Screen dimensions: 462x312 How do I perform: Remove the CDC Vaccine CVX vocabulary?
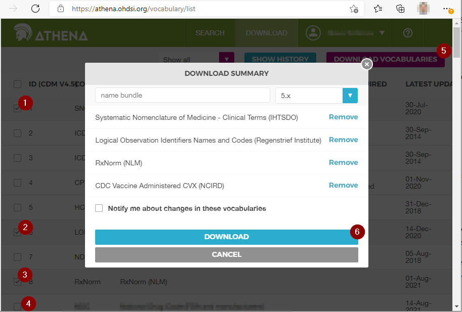tap(343, 185)
